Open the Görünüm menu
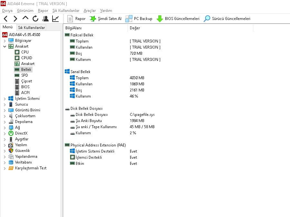 (25, 11)
